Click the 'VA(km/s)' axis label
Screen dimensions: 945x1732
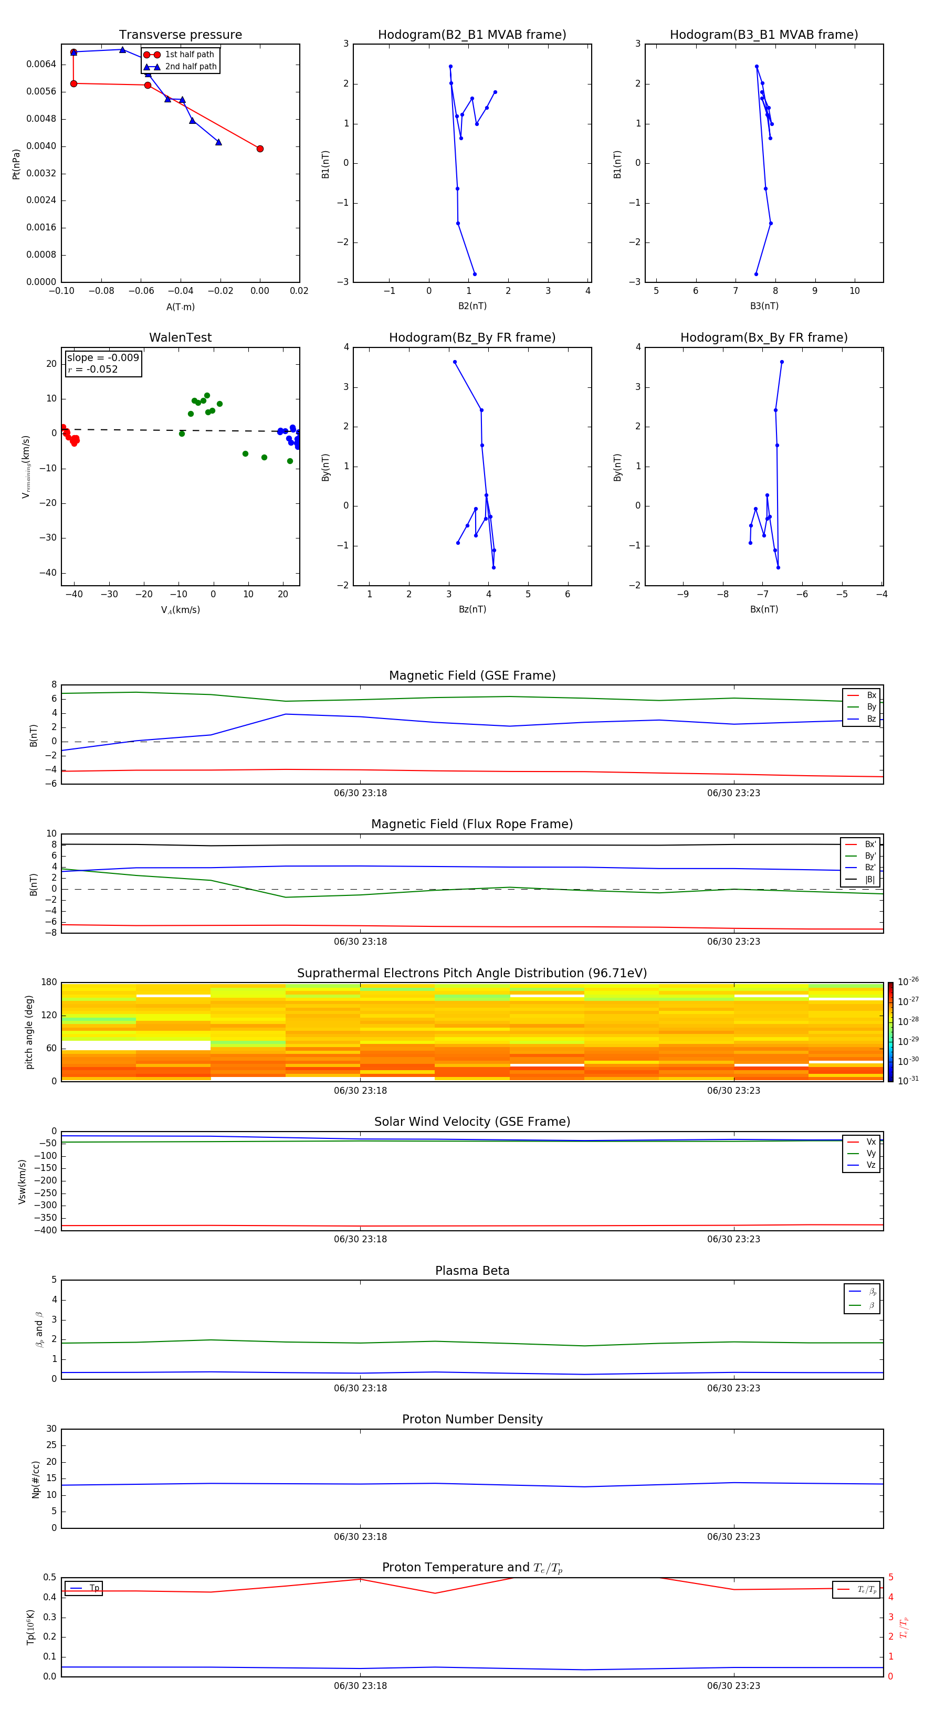180,610
